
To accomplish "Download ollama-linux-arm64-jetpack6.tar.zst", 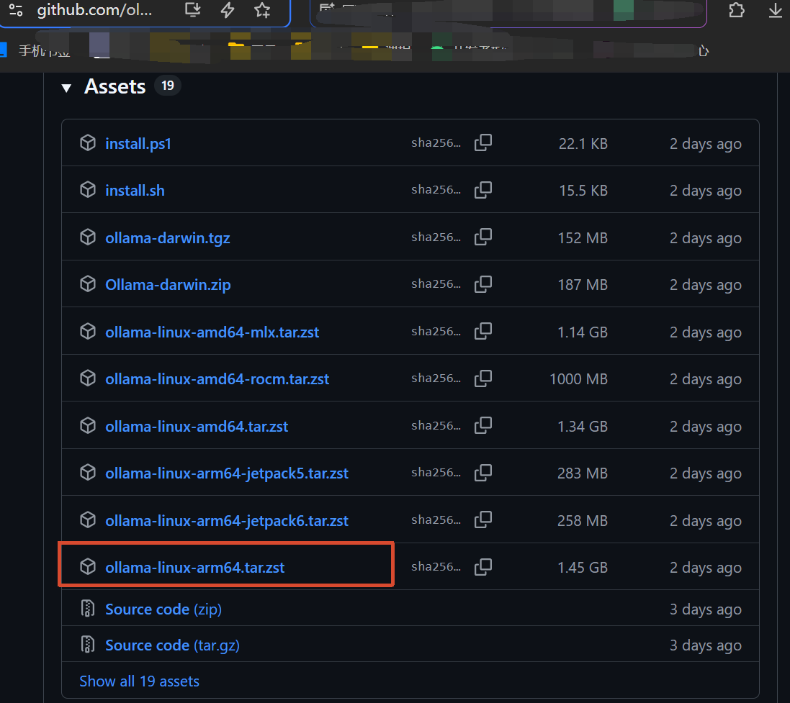I will 227,521.
